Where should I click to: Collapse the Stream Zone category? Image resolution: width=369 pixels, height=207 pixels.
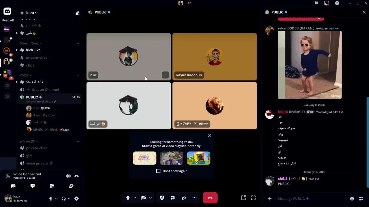coord(30,43)
